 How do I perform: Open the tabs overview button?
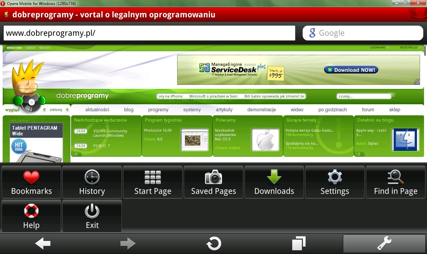coord(299,244)
